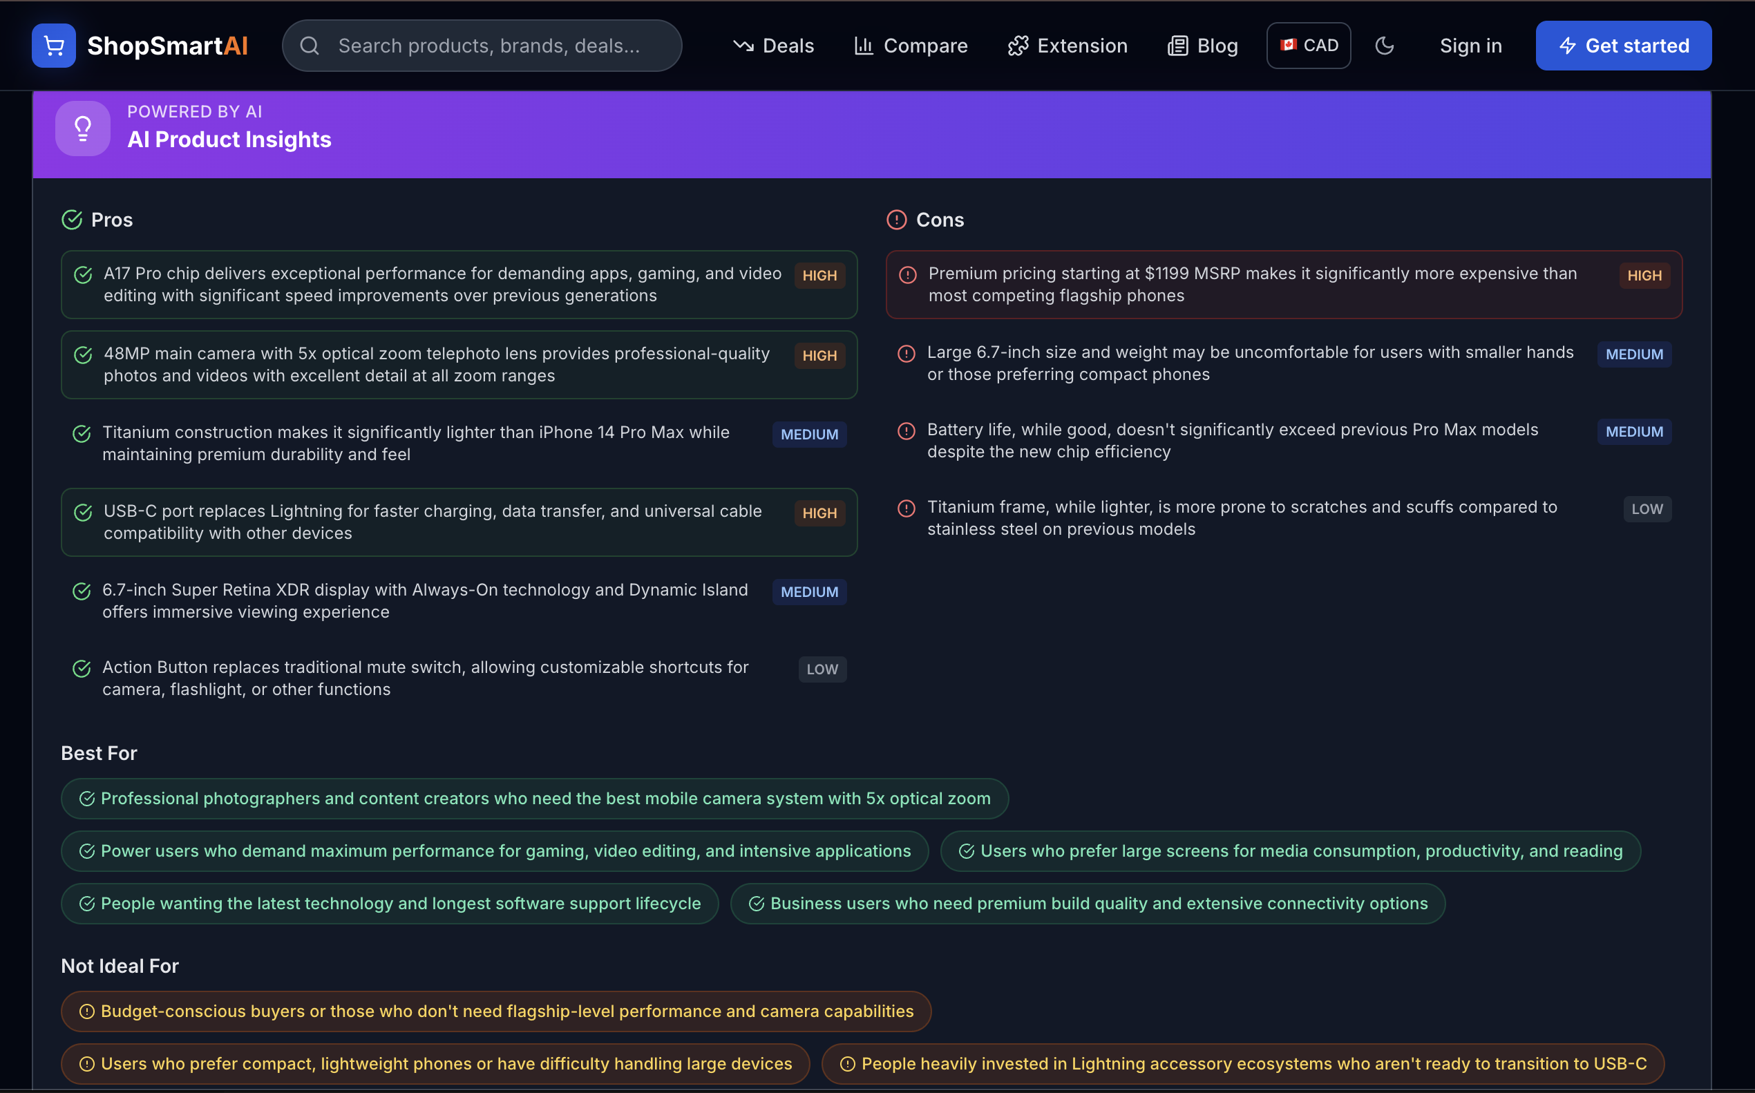Click the ShopSmartAI shopping cart logo icon

tap(53, 46)
